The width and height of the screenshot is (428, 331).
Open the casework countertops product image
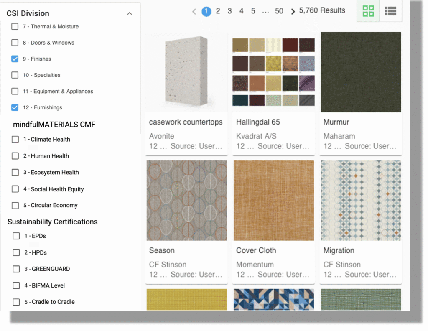[x=186, y=72]
